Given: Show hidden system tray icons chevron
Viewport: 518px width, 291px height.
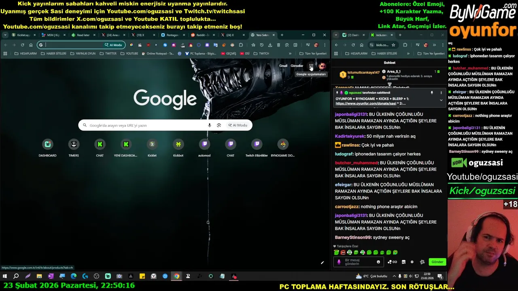Looking at the screenshot, I should coord(394,276).
